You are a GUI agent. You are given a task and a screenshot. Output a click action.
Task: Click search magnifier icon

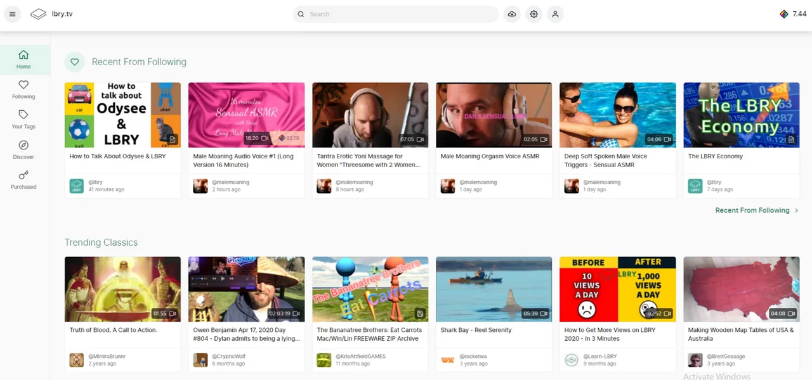click(x=301, y=14)
